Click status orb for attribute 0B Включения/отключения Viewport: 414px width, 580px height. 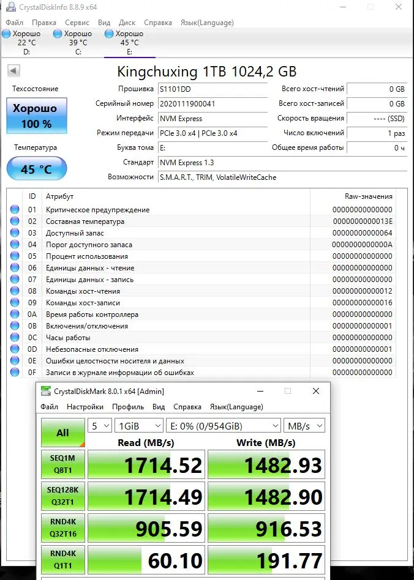pos(15,326)
